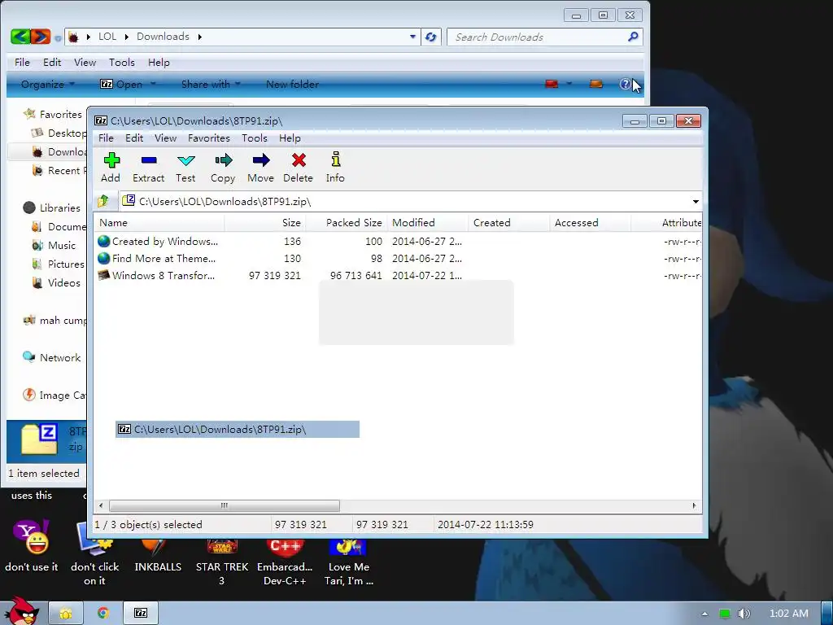Open 7-Zip Favorites menu
Screen dimensions: 833x625
pyautogui.click(x=209, y=138)
